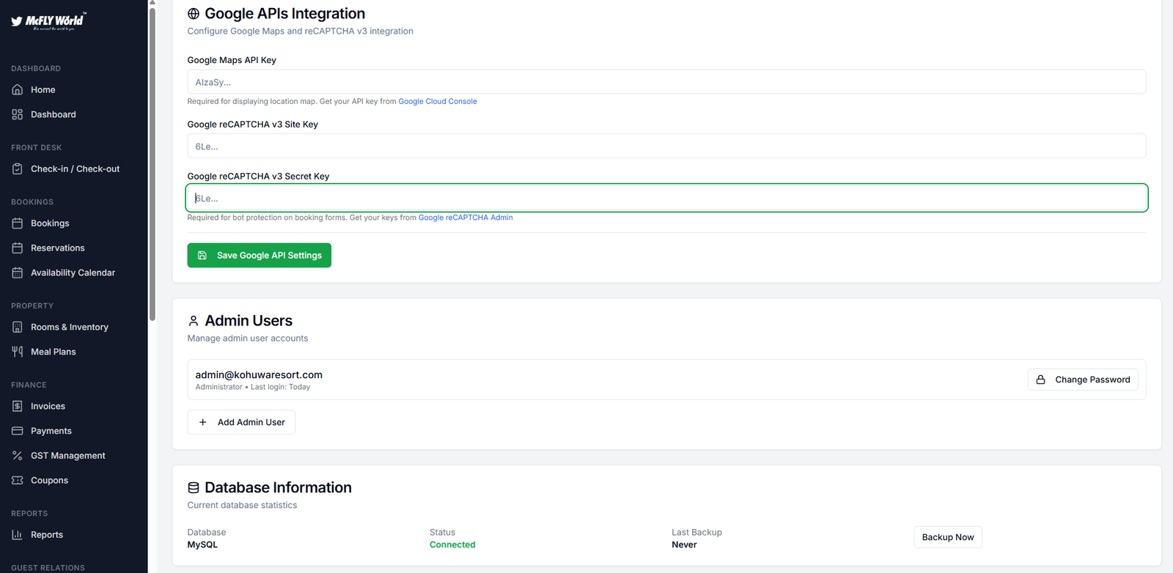Click the Meal Plans utensils icon
This screenshot has width=1173, height=573.
point(18,352)
